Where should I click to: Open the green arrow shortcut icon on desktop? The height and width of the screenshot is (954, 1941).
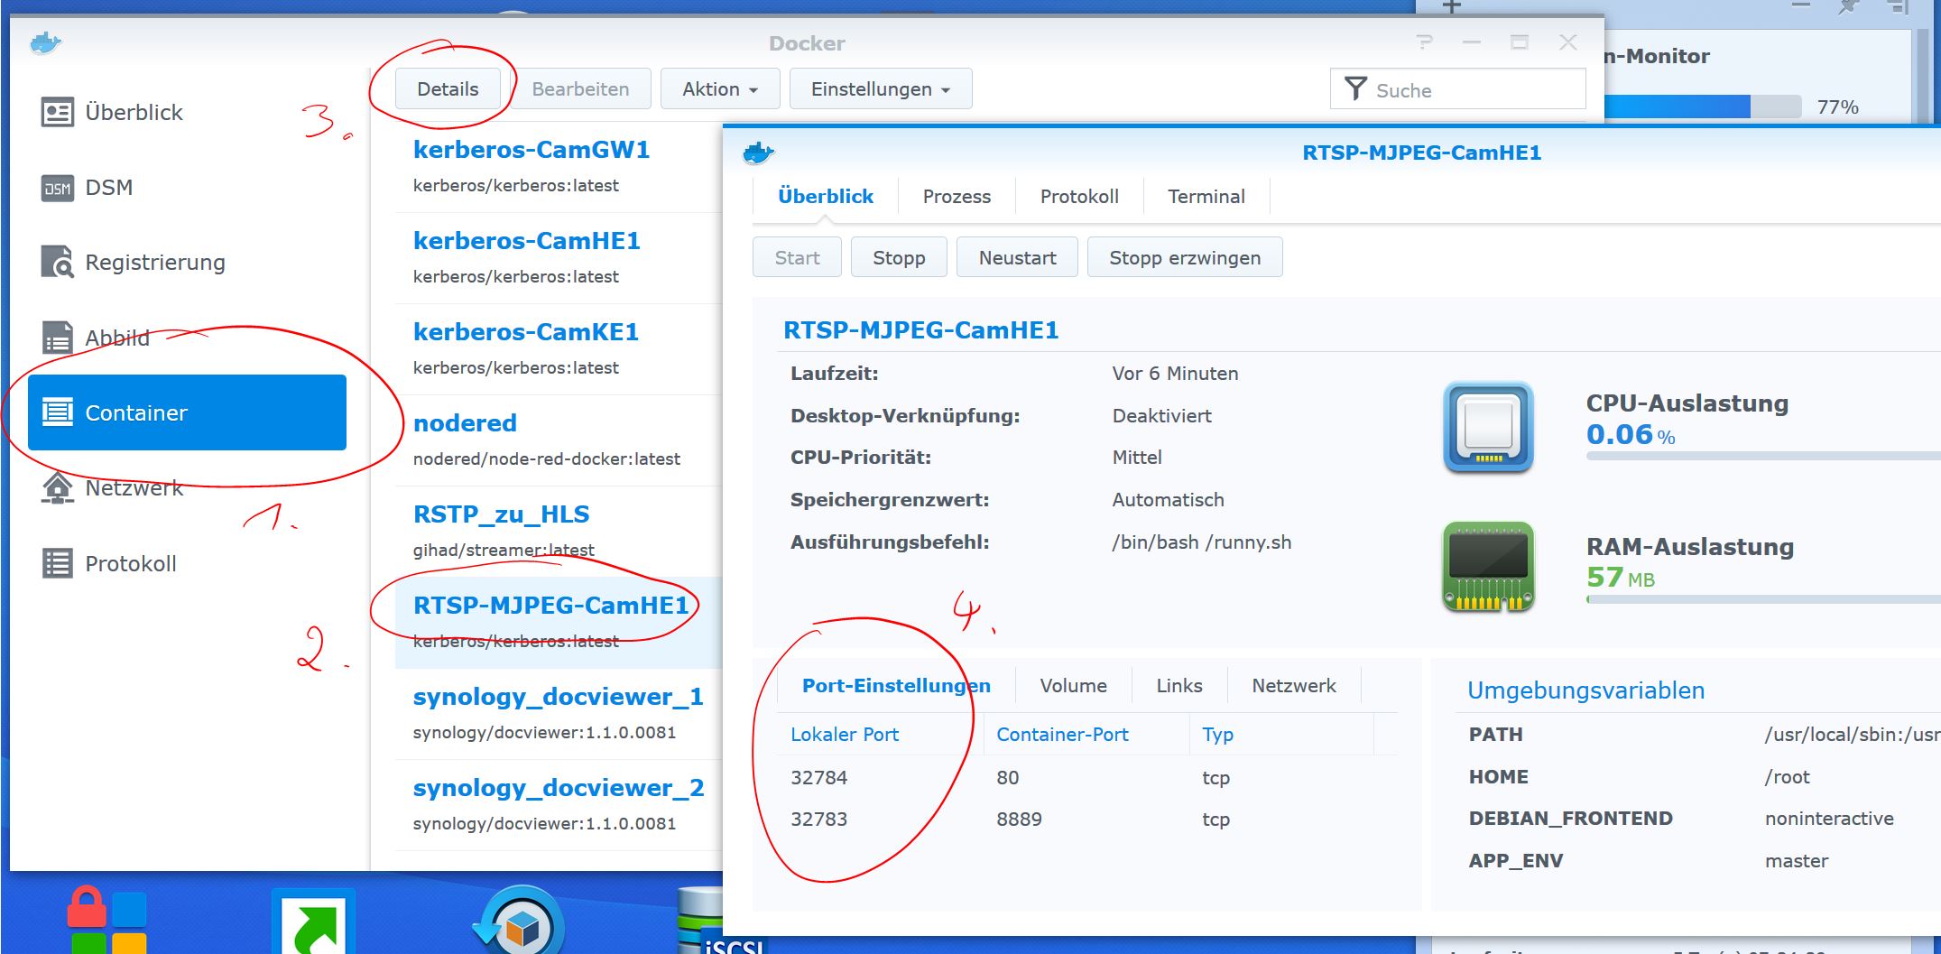(x=313, y=923)
